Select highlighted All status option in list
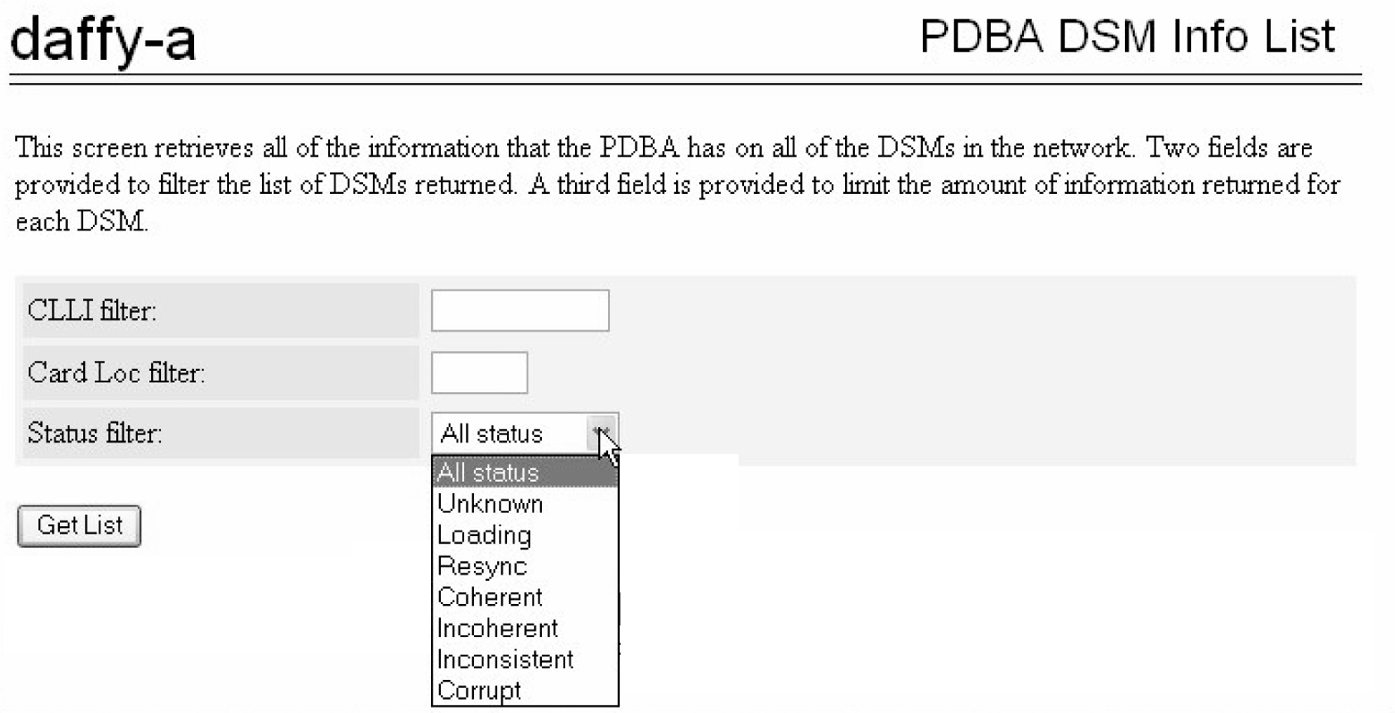 click(524, 473)
